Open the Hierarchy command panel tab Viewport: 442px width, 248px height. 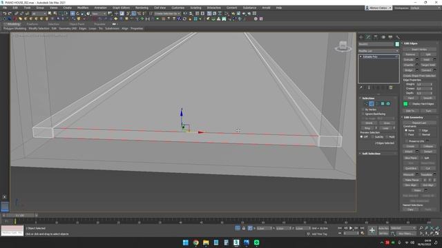point(376,37)
